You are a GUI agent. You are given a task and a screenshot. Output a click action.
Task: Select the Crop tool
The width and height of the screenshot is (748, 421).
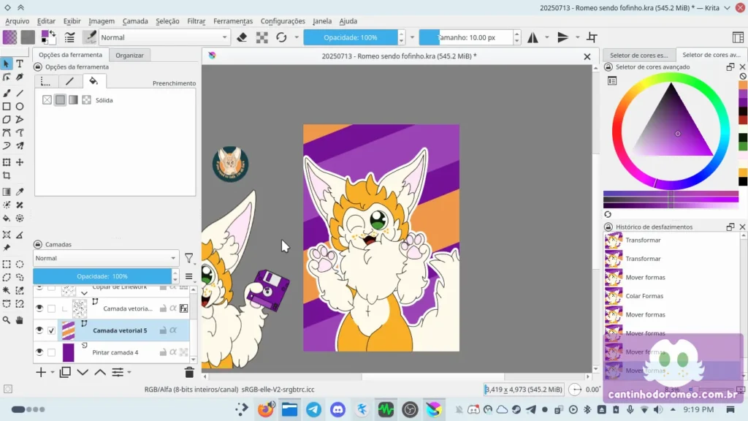(7, 175)
